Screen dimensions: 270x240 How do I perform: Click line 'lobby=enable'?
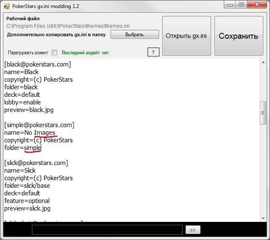22,102
